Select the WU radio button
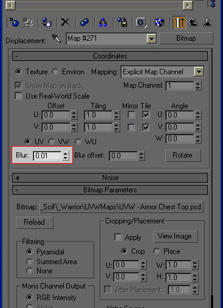Viewport: 223px width, 308px height. tap(78, 141)
